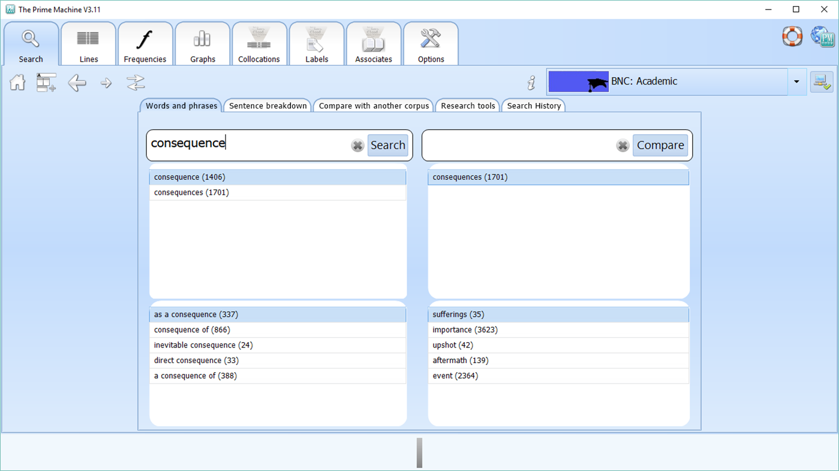Click The Prime Machine title bar icon
This screenshot has height=471, width=839.
[x=10, y=10]
